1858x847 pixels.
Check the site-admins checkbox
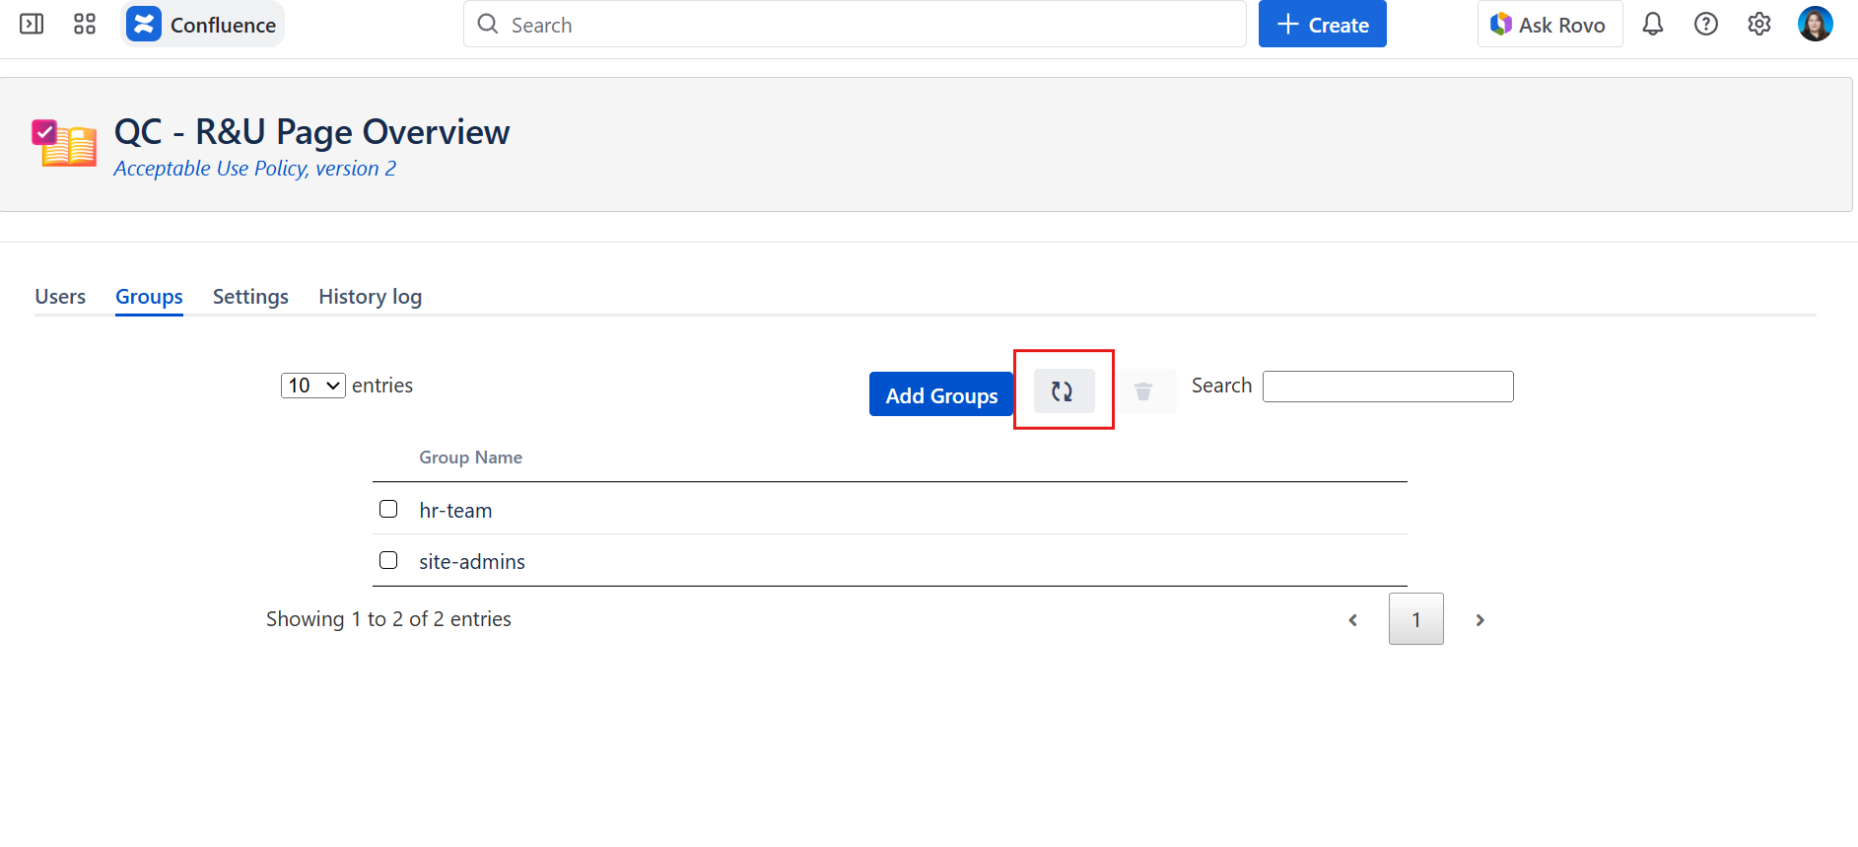tap(388, 560)
